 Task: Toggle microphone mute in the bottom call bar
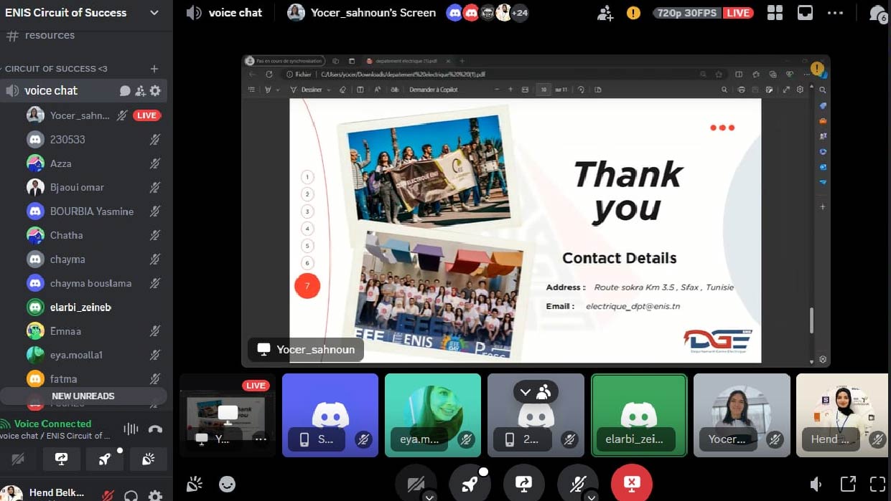pos(577,484)
